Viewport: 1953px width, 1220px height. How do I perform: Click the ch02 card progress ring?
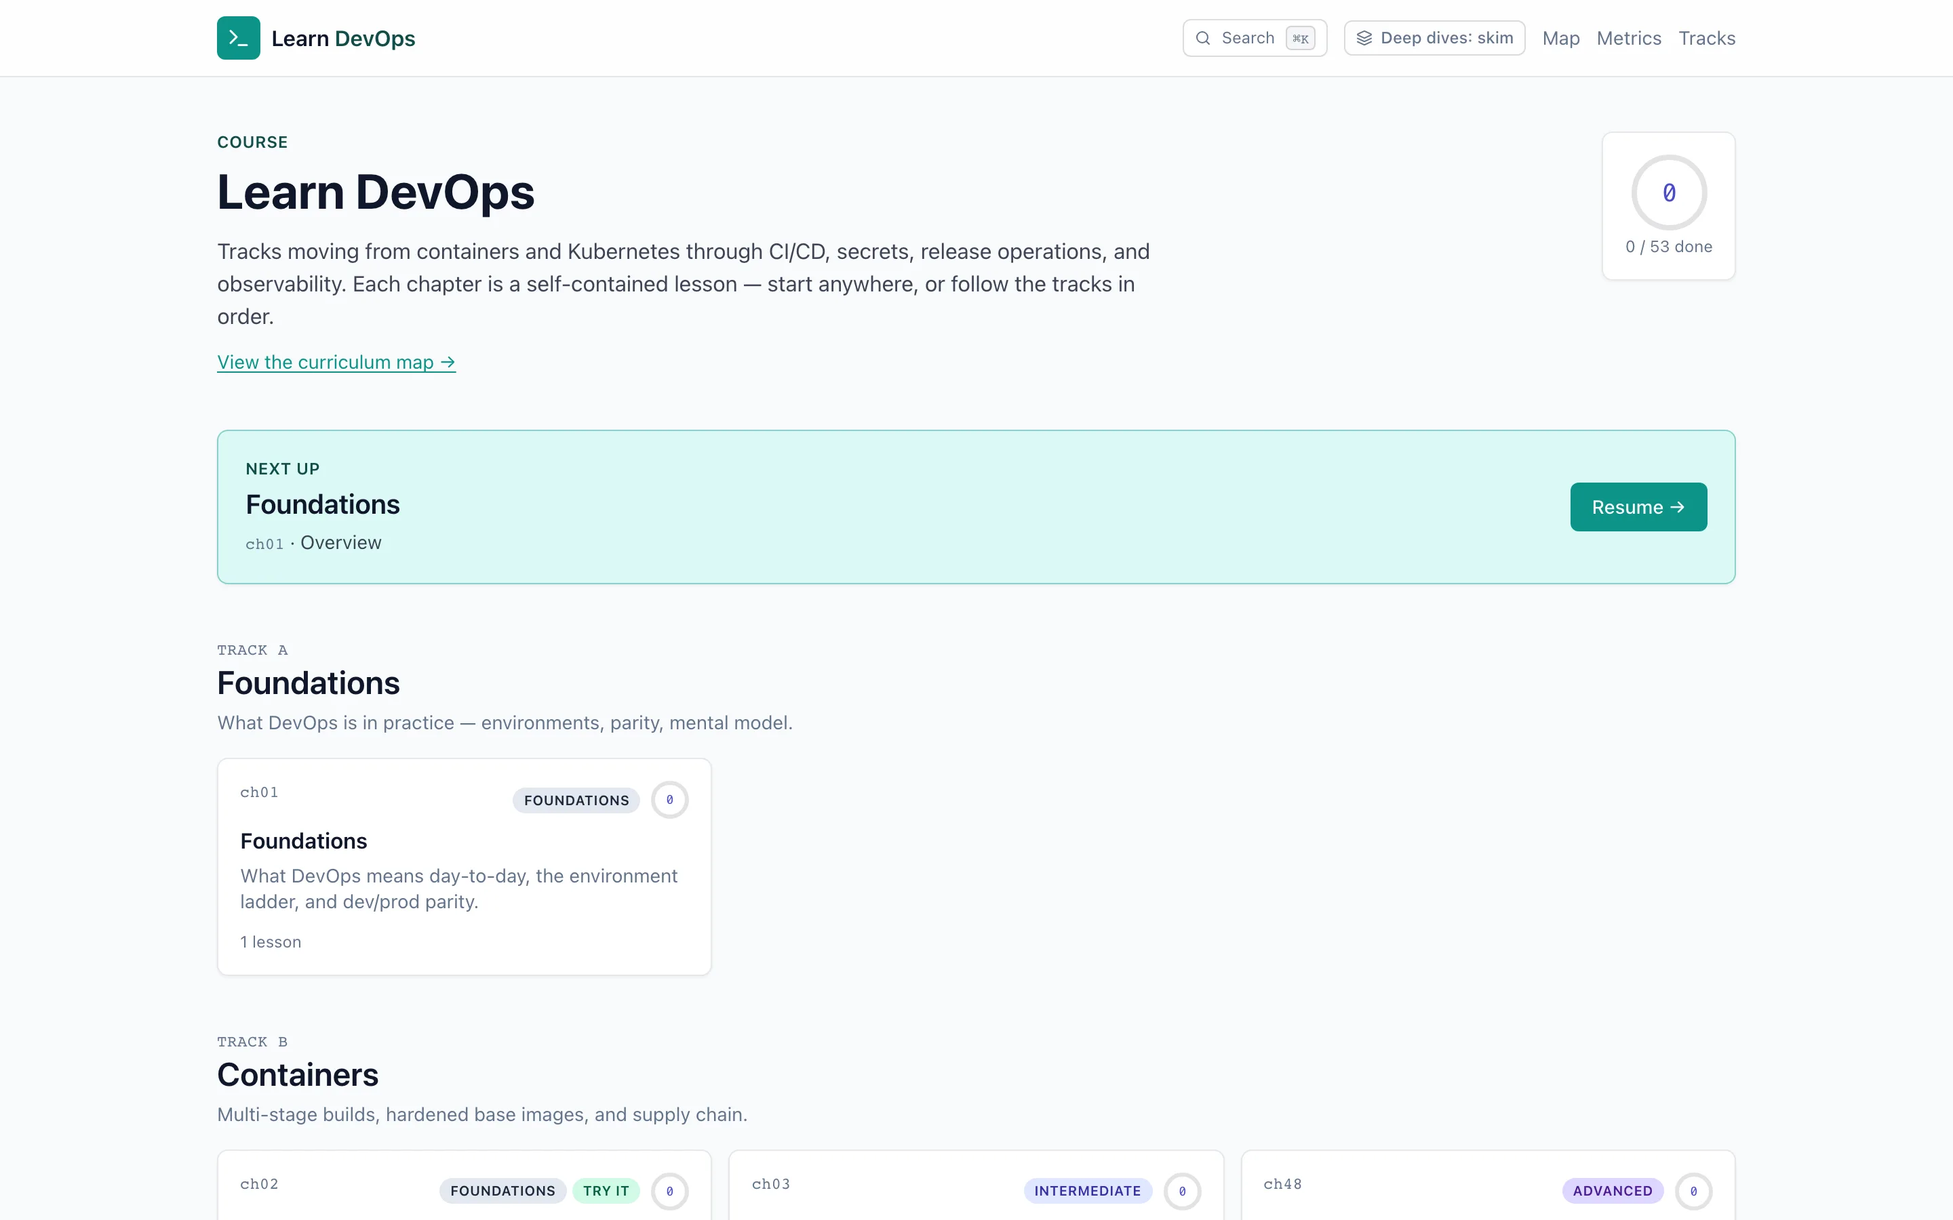tap(670, 1191)
